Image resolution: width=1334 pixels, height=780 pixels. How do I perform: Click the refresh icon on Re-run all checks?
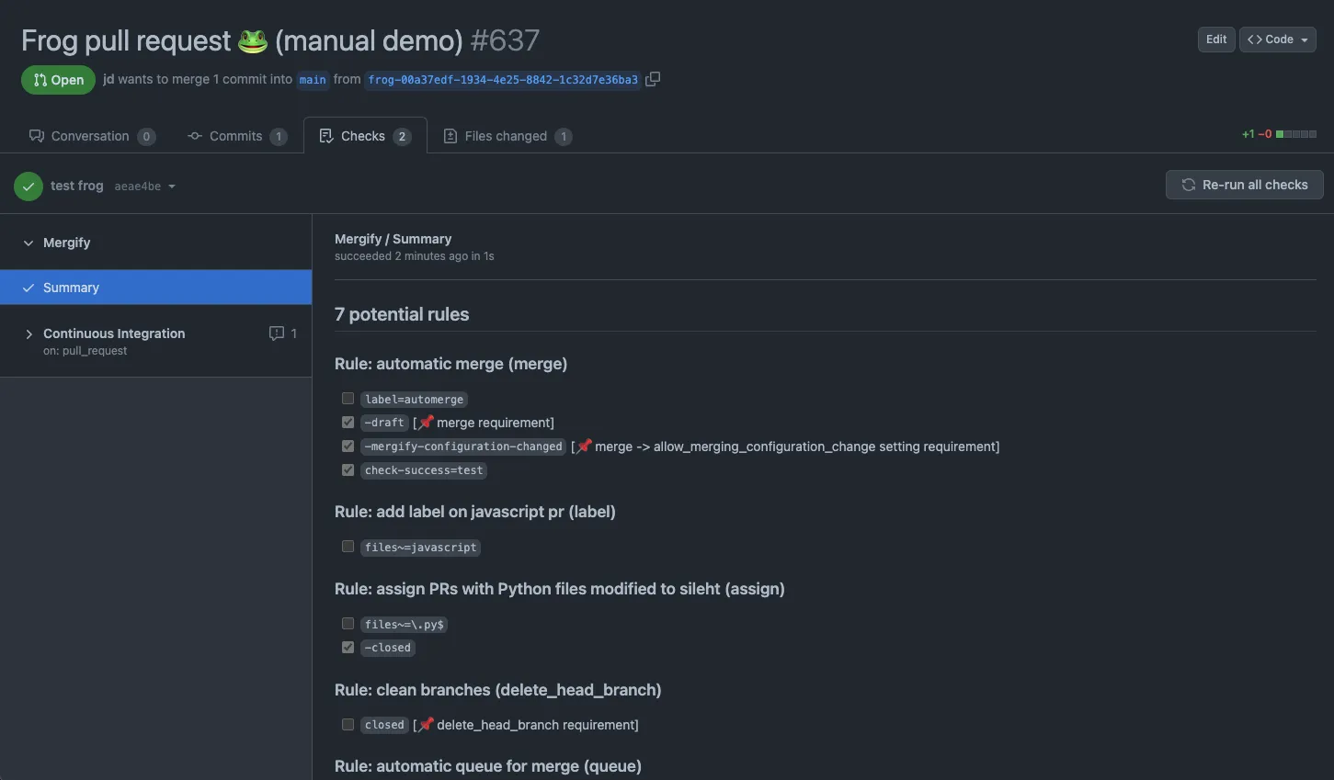tap(1188, 184)
